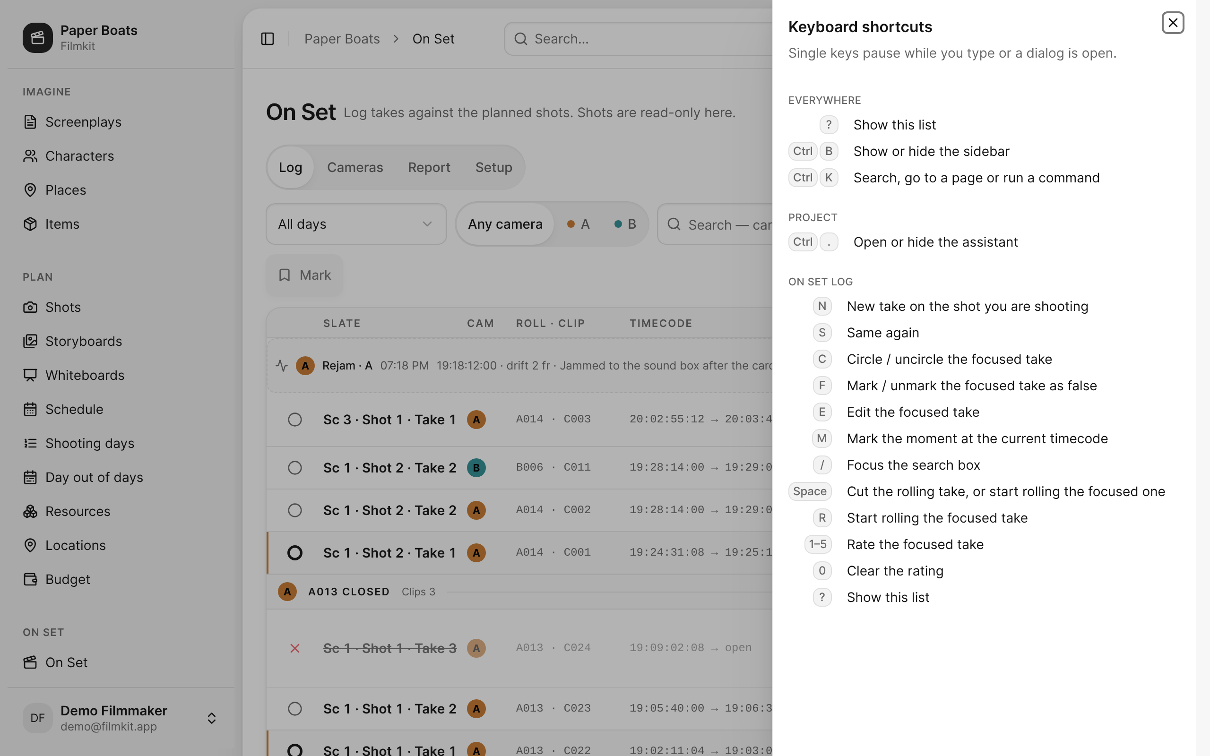The image size is (1210, 756).
Task: Click the Paper Boats Filmkit logo
Action: click(37, 37)
